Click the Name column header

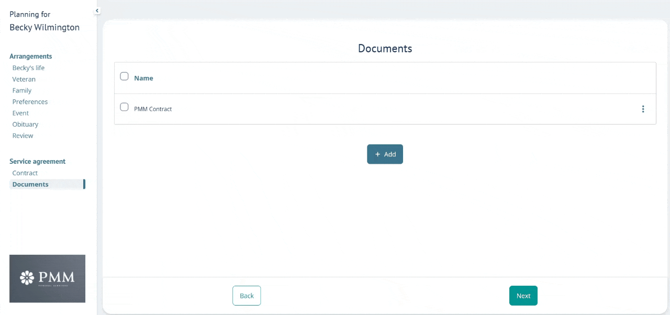pos(143,78)
